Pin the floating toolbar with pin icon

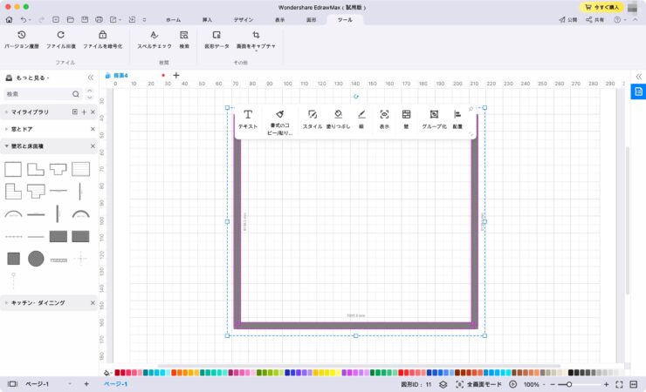[x=471, y=109]
